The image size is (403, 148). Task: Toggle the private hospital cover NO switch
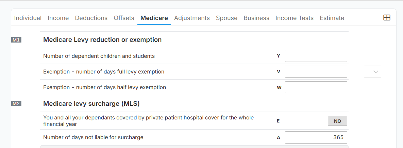pos(337,121)
